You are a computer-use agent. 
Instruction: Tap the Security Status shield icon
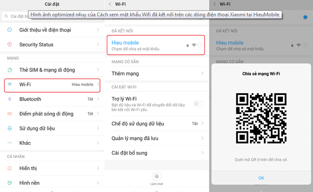click(9, 44)
